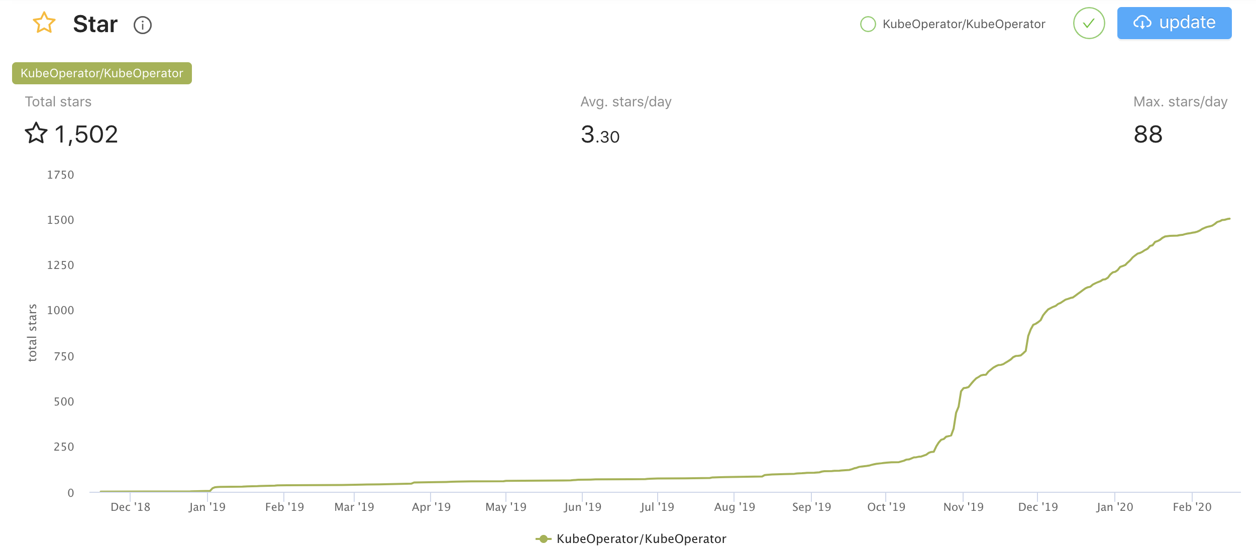The height and width of the screenshot is (554, 1256).
Task: Click the Avg. stars/day value 3.30
Action: click(x=600, y=134)
